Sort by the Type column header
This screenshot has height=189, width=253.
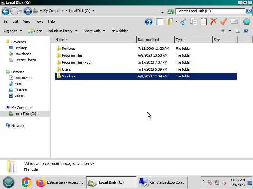(x=193, y=40)
